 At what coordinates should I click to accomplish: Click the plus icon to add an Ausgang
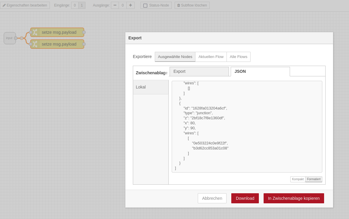tap(130, 5)
